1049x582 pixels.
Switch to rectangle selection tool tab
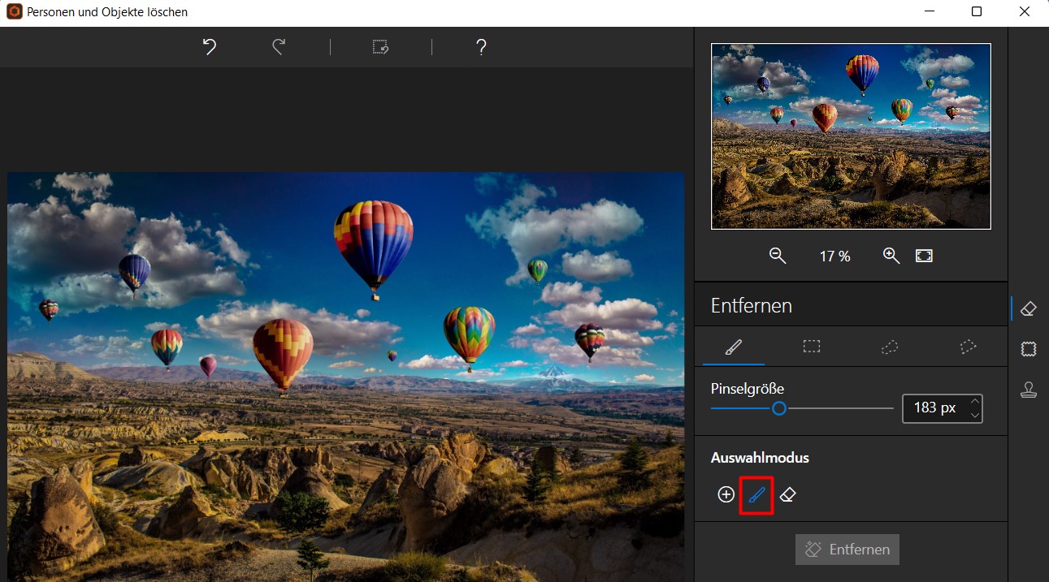(x=811, y=347)
